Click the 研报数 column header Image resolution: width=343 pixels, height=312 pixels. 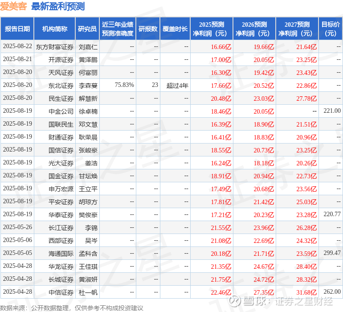[148, 29]
